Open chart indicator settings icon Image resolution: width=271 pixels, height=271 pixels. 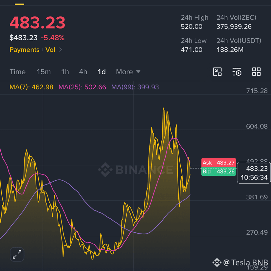tap(237, 72)
